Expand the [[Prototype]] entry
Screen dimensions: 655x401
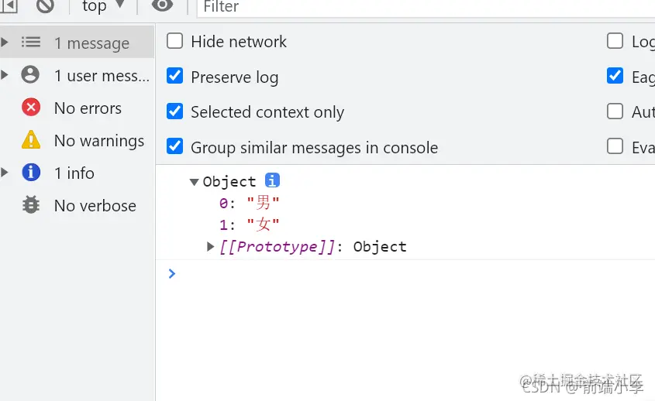[x=211, y=247]
